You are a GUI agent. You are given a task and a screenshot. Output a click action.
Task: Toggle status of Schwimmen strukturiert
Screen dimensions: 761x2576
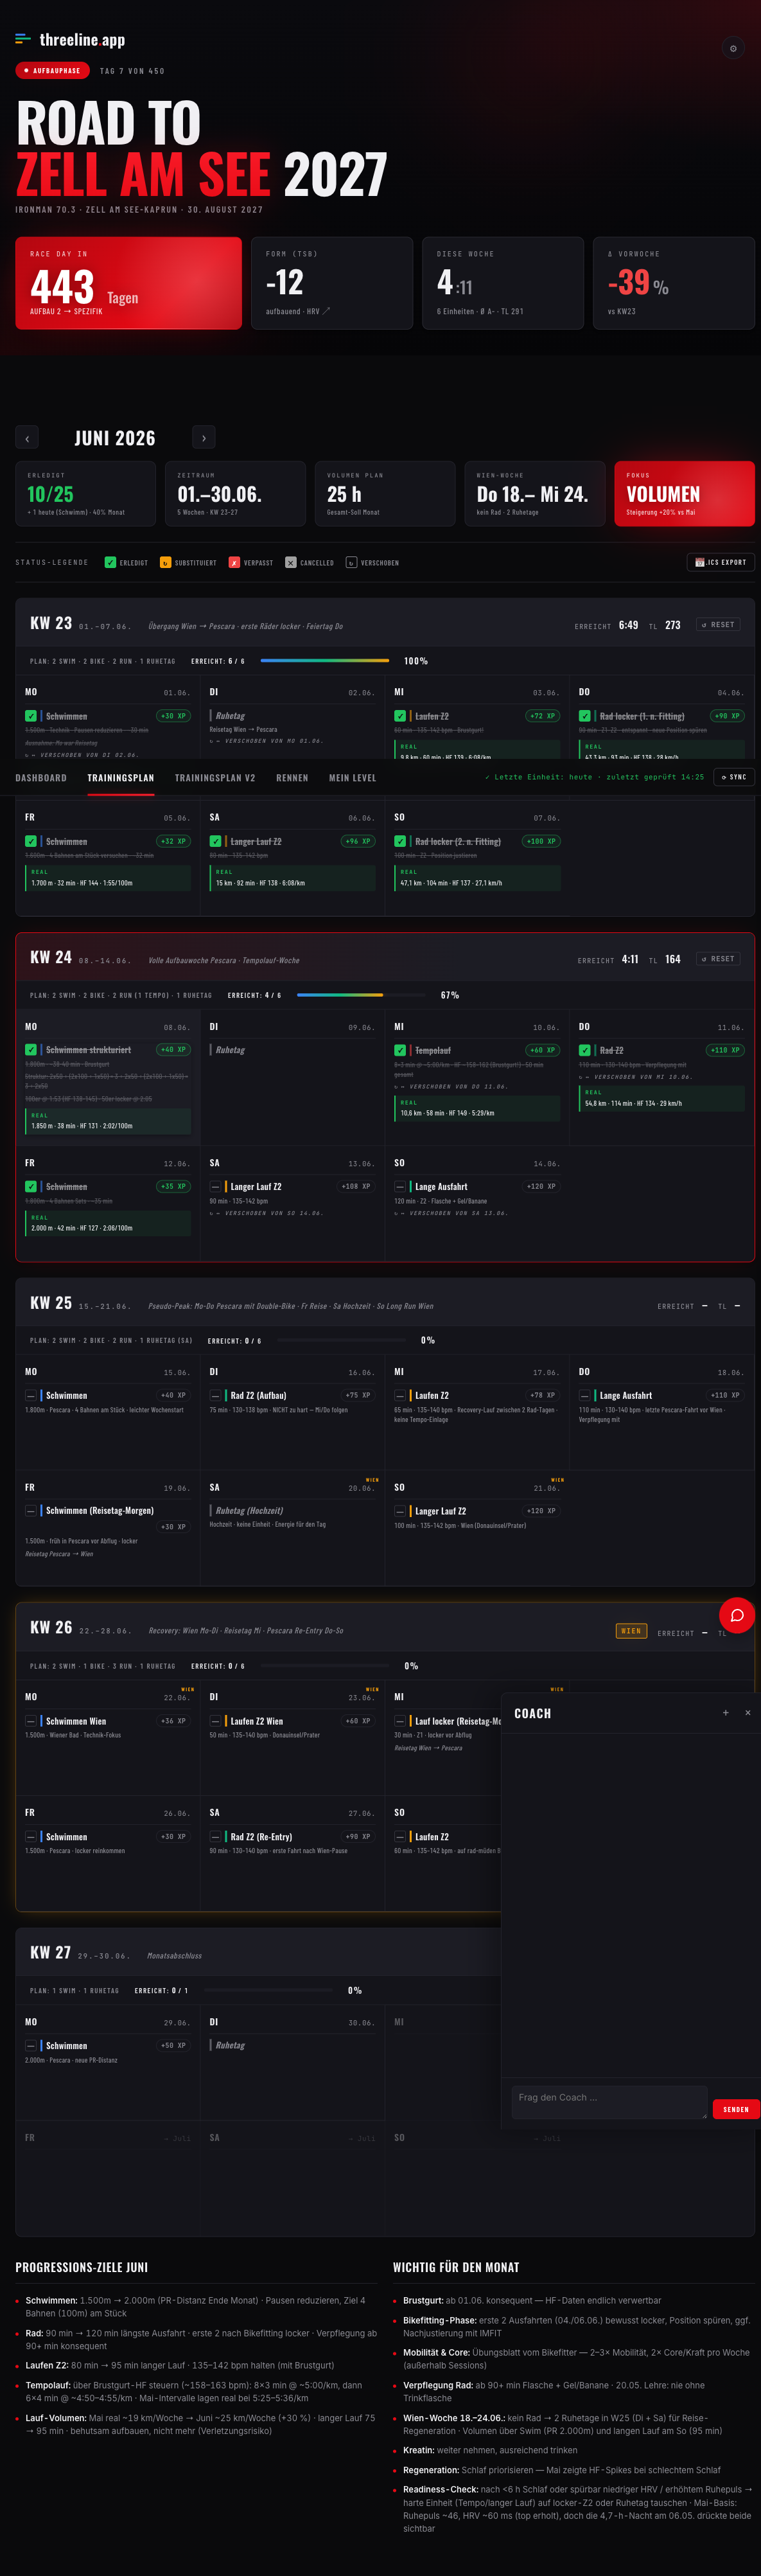coord(31,1050)
